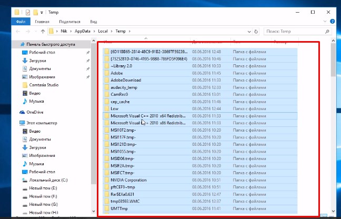The width and height of the screenshot is (341, 219).
Task: Open the Файл ribbon tab
Action: coord(21,22)
